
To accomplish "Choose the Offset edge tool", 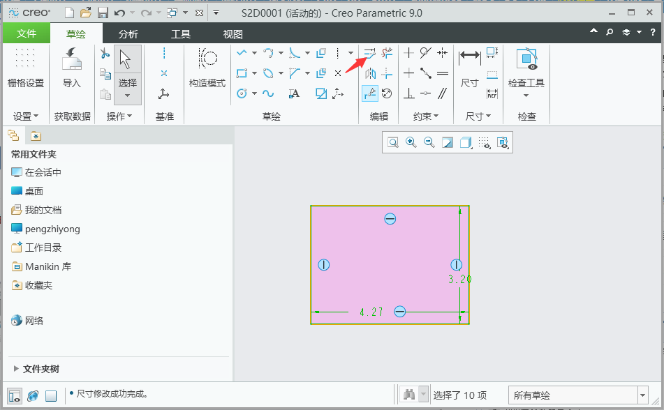I will tap(321, 53).
